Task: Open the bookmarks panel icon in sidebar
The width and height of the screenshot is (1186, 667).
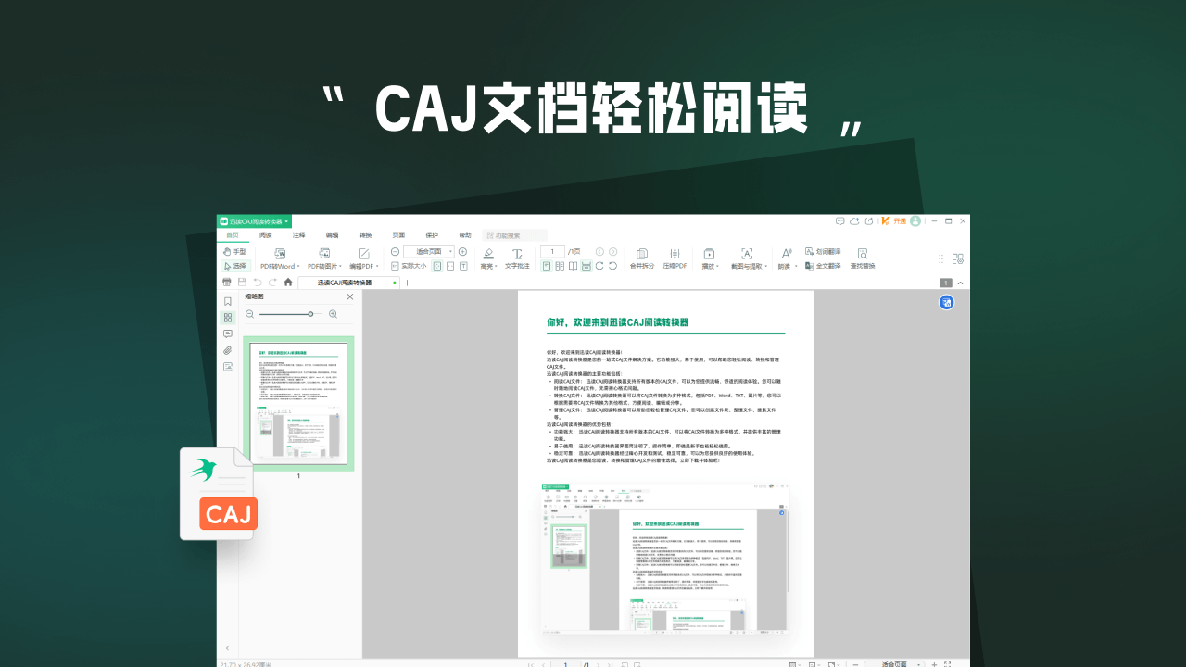Action: coord(228,301)
